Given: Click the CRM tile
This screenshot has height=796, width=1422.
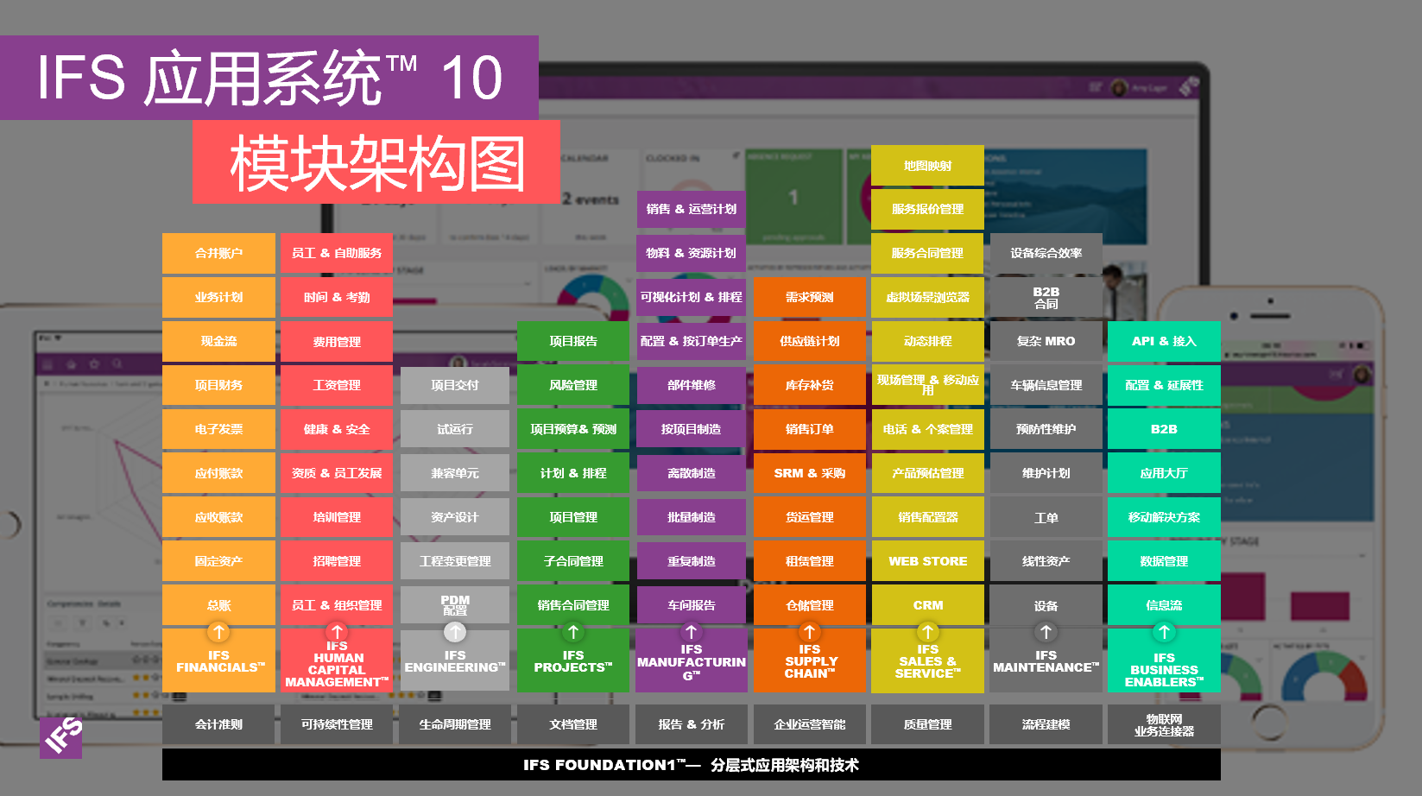Looking at the screenshot, I should [x=927, y=605].
